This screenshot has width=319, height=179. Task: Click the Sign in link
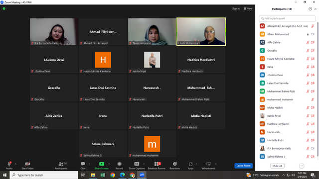tap(236, 8)
